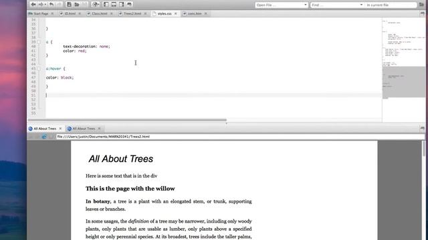Go forward with the toolbar forward arrow
428x240 pixels.
pyautogui.click(x=41, y=5)
